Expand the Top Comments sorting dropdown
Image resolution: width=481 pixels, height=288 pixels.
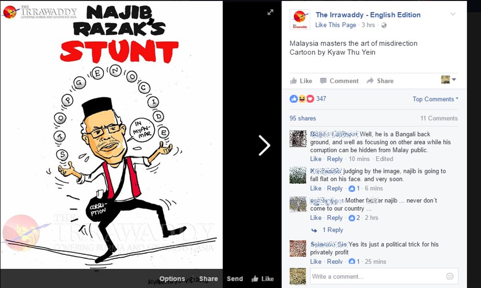tap(435, 99)
